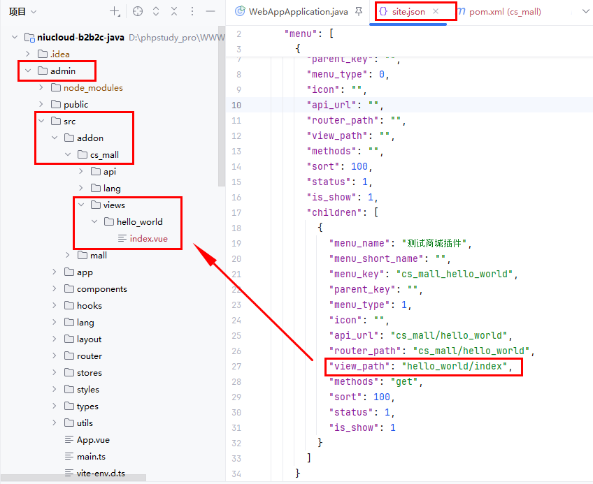Click the locate opened file target icon

137,12
